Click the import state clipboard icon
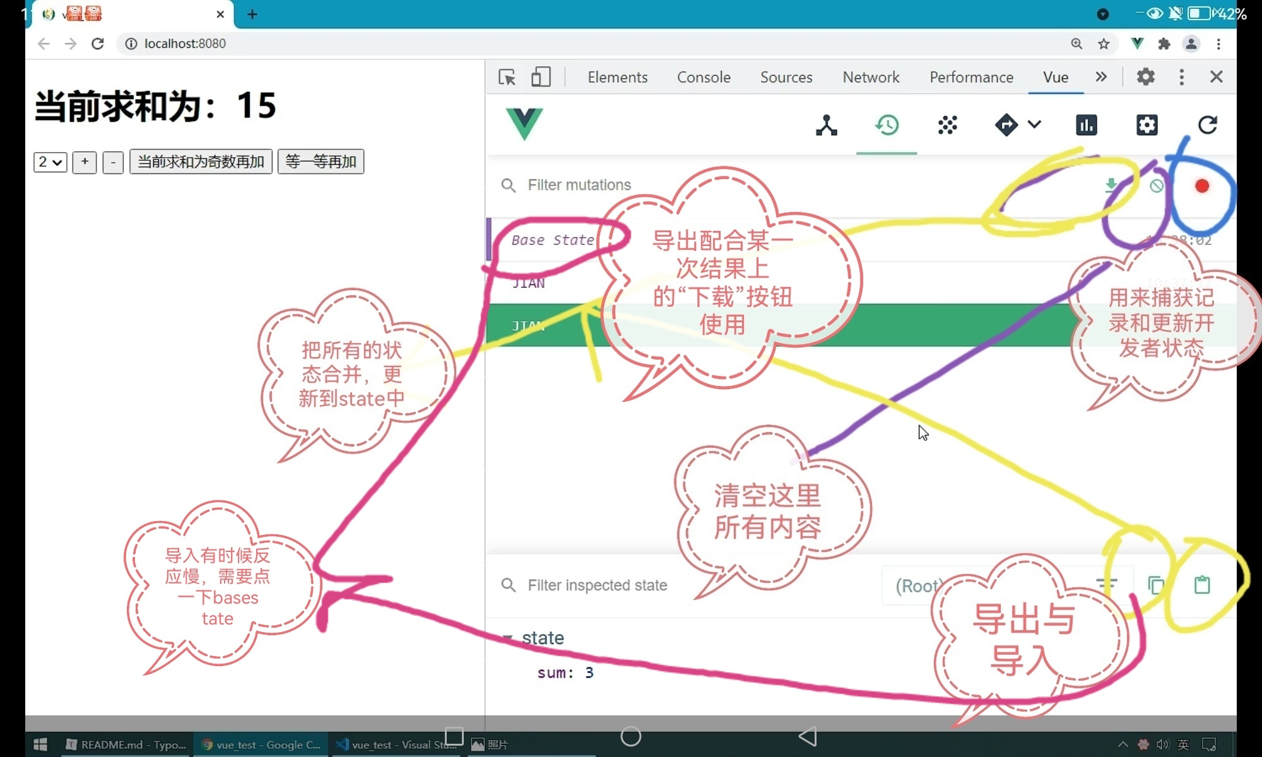The height and width of the screenshot is (757, 1262). pyautogui.click(x=1202, y=585)
